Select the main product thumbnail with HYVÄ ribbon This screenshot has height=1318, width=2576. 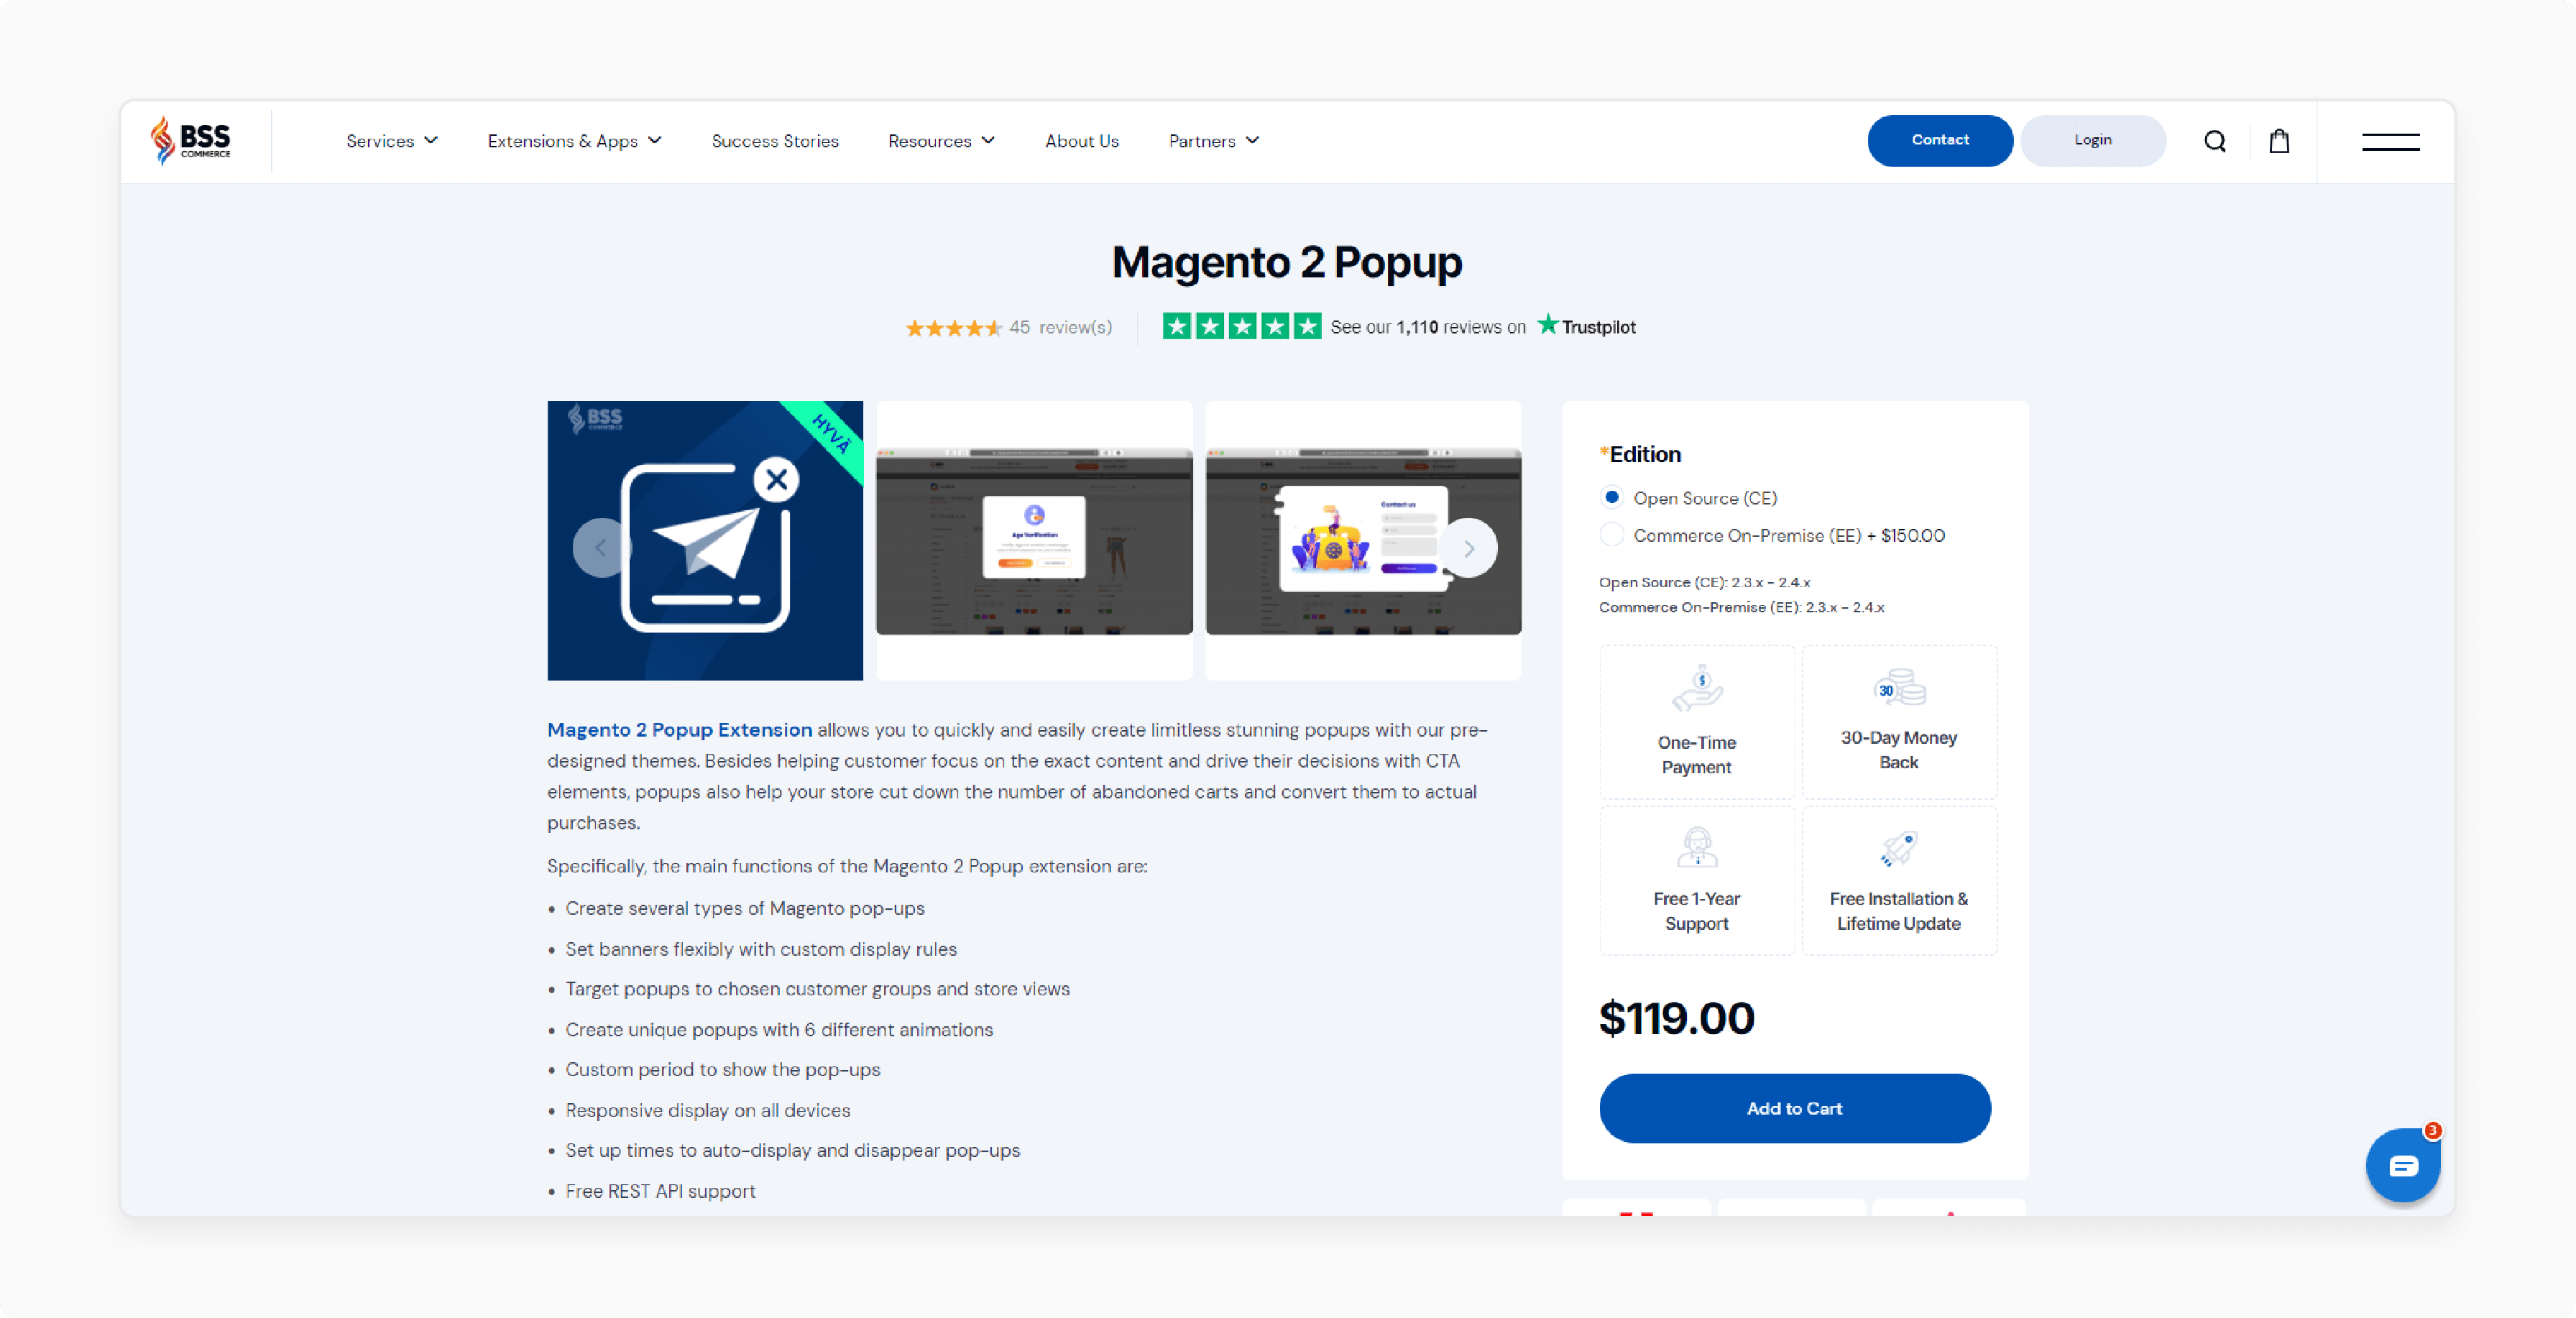click(705, 540)
